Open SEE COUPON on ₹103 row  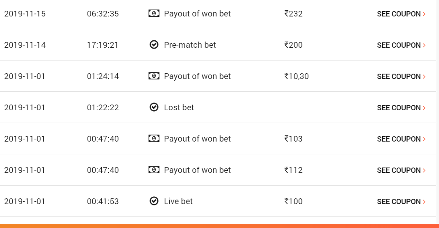coord(401,140)
